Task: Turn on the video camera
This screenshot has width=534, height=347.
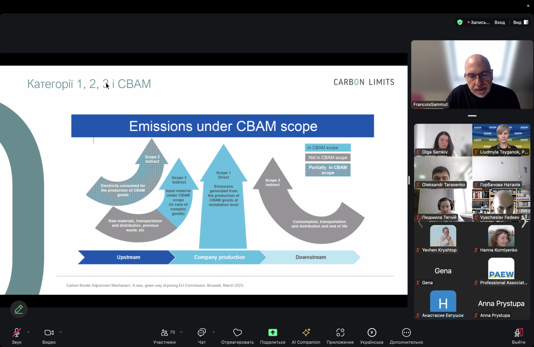Action: (49, 333)
